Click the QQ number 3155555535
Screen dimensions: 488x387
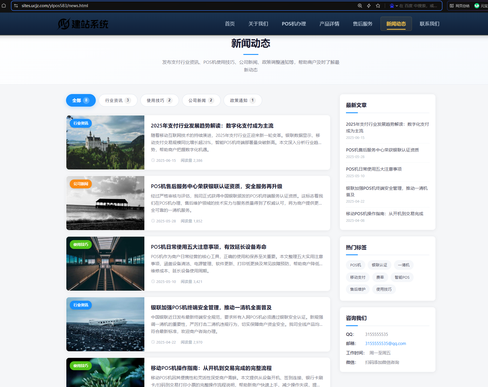[377, 334]
